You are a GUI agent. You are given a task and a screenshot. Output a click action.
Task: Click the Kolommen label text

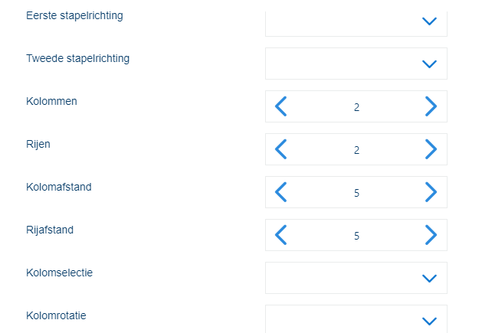51,101
